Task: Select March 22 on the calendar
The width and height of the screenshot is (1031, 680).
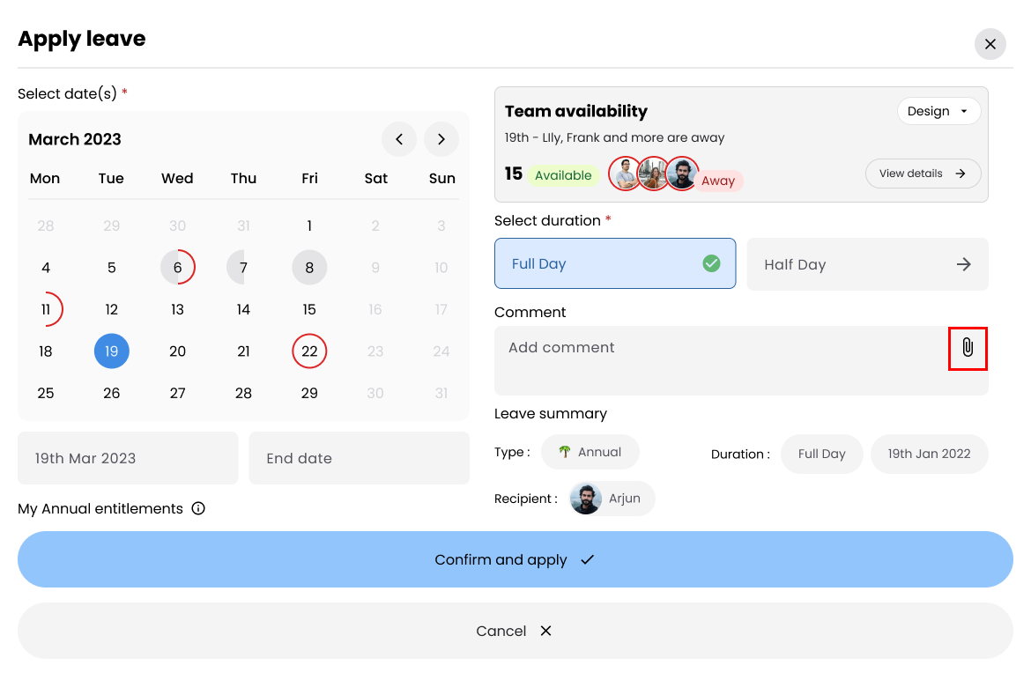Action: [x=309, y=351]
